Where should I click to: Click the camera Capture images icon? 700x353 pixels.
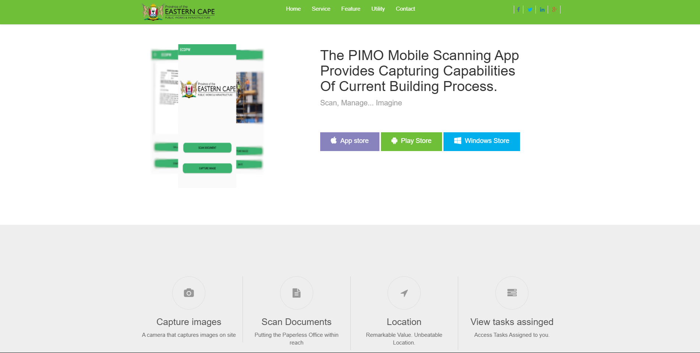point(189,293)
